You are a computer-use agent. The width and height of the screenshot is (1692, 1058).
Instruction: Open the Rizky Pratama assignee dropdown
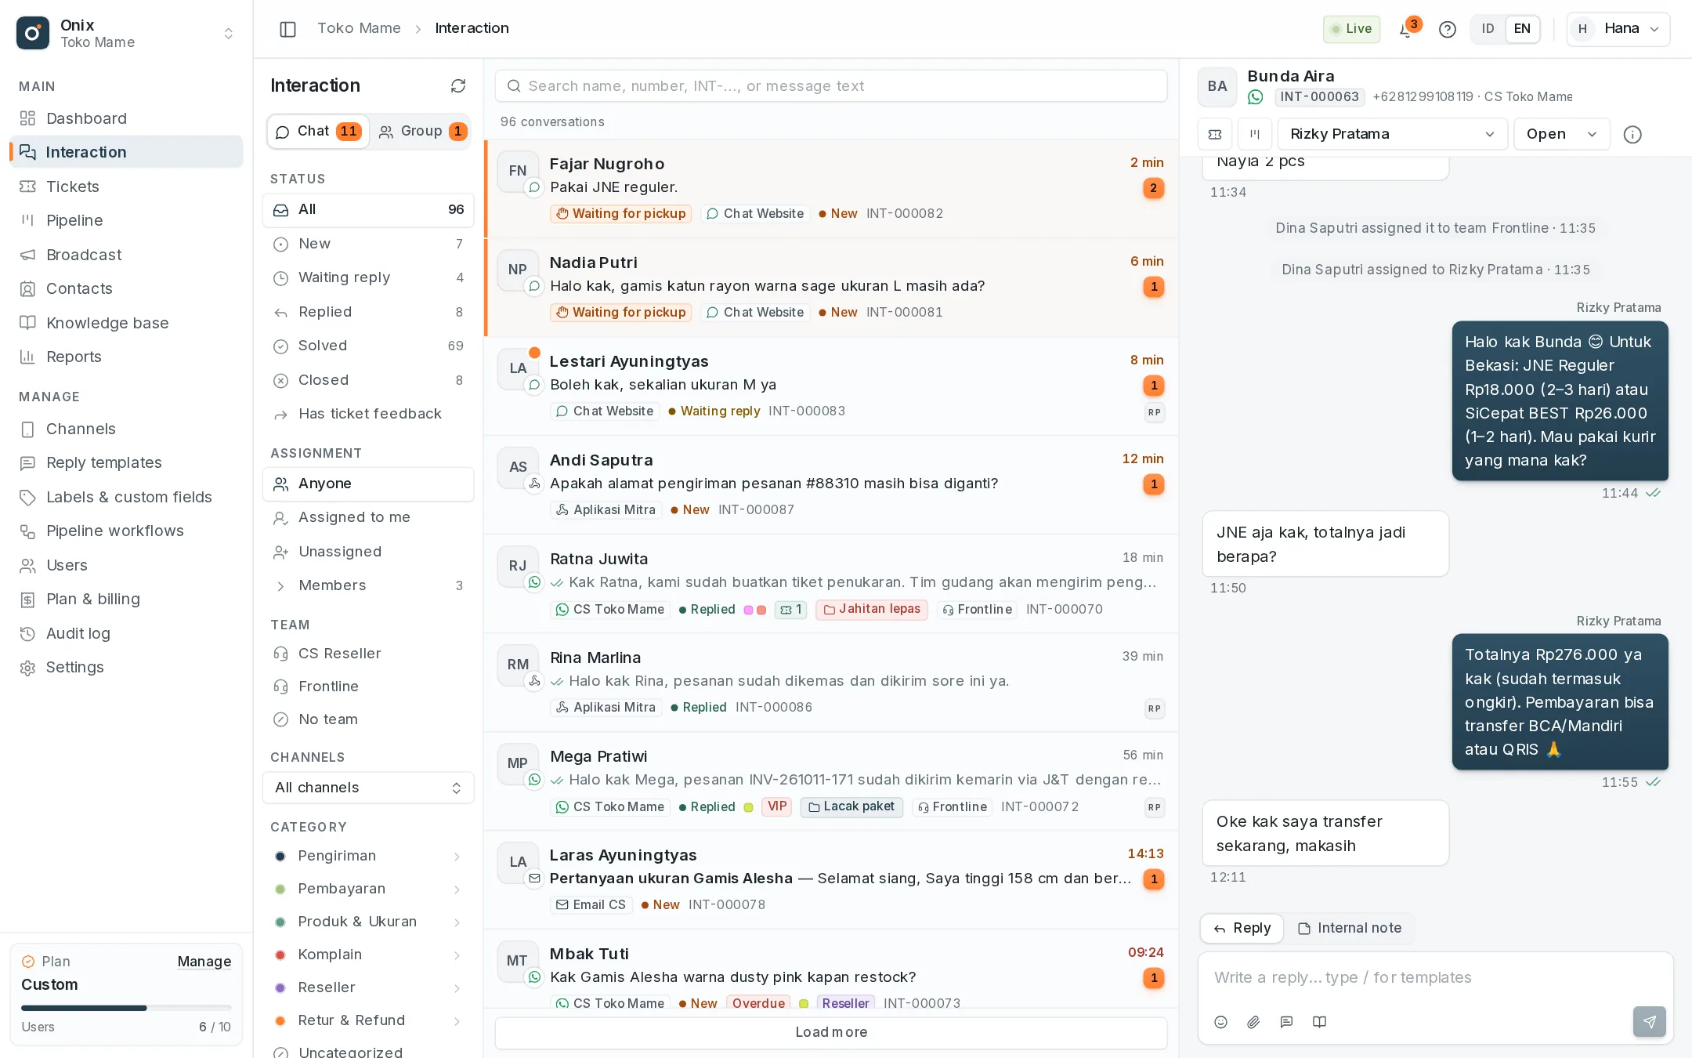click(1392, 134)
